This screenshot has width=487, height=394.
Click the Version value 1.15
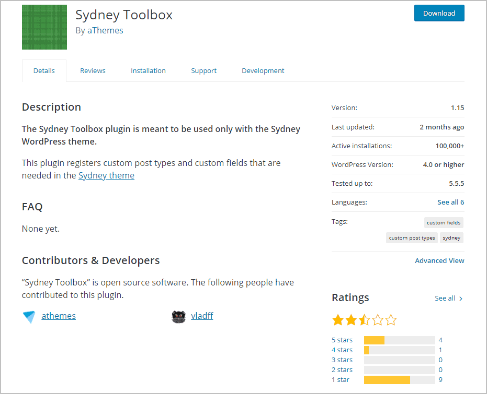pyautogui.click(x=458, y=108)
